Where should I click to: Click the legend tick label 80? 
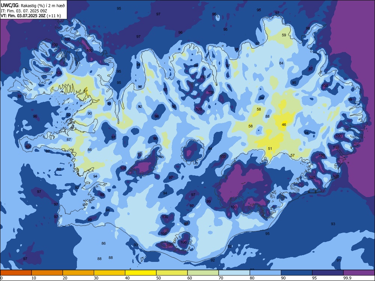tap(252, 278)
